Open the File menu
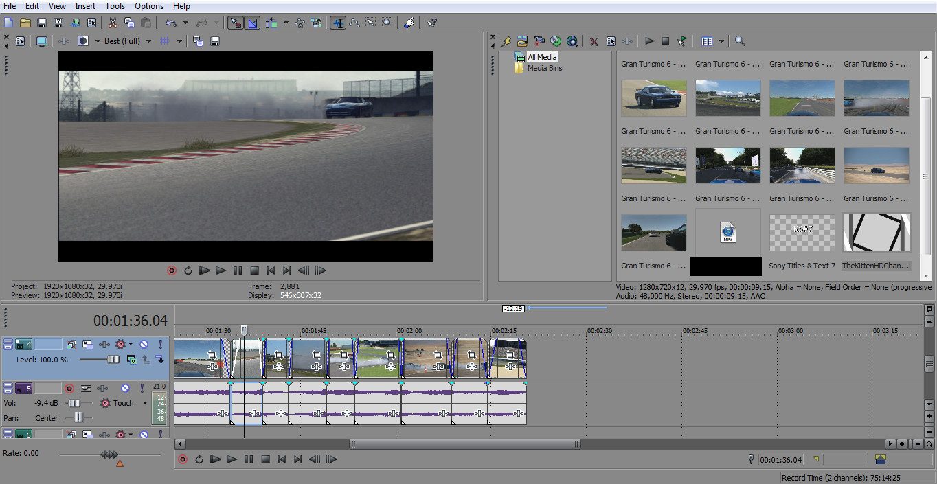Image resolution: width=937 pixels, height=484 pixels. coord(10,6)
